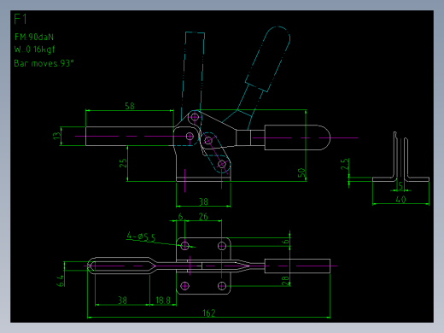
Task: Click the 40 width dimension
Action: [x=400, y=200]
